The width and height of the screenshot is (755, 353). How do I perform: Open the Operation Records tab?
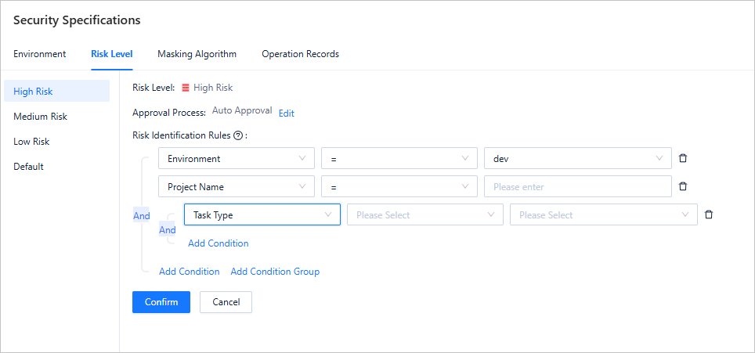tap(300, 54)
